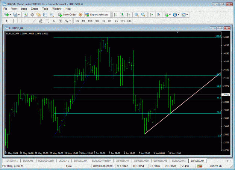Open the profiles icon

(15, 15)
